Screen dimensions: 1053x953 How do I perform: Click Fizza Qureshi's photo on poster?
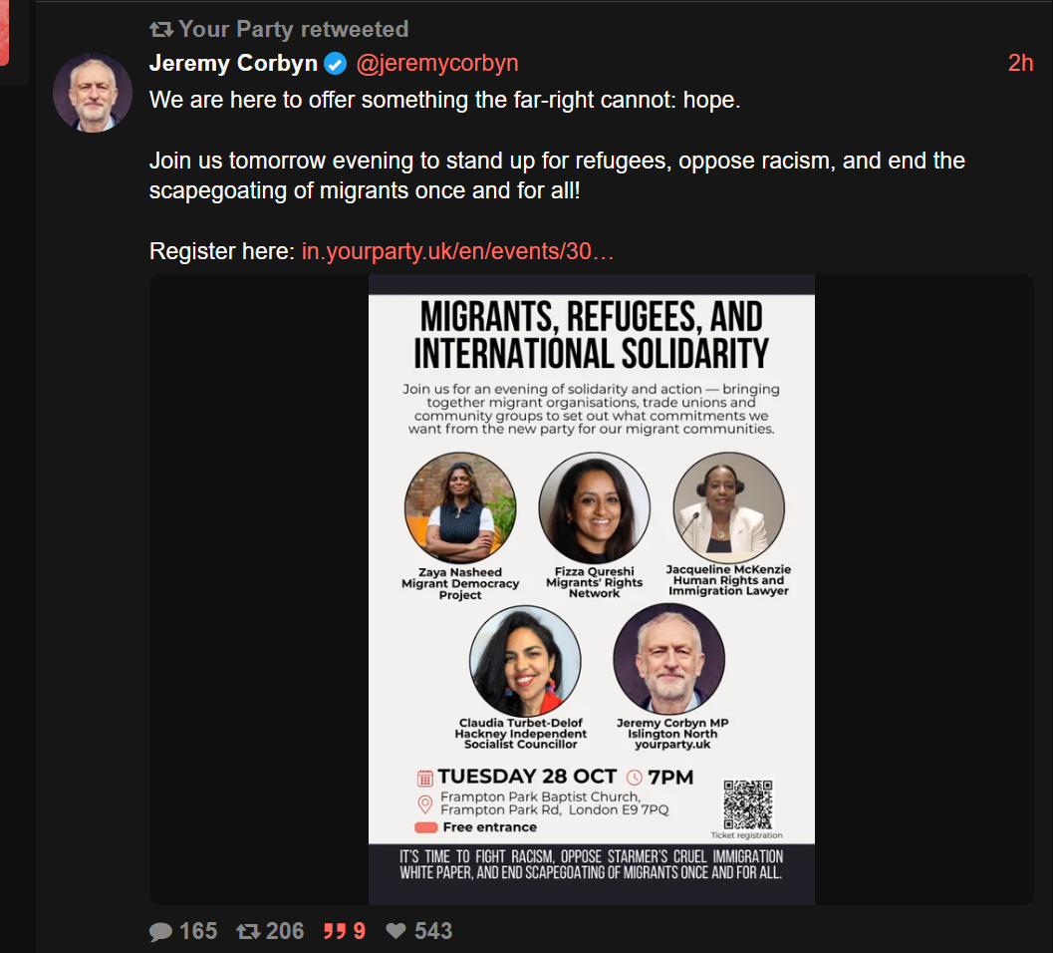pyautogui.click(x=595, y=507)
